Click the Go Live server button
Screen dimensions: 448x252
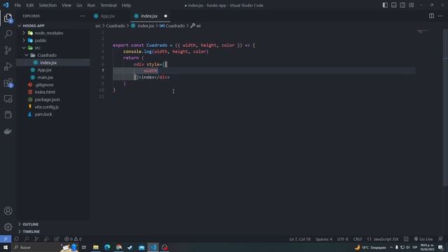(423, 239)
